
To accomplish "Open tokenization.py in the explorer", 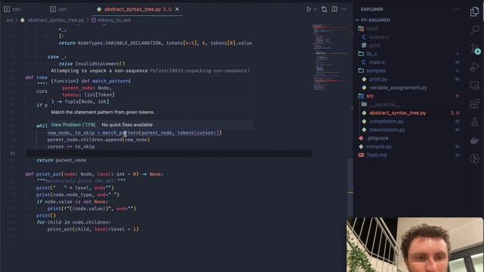I will click(386, 130).
